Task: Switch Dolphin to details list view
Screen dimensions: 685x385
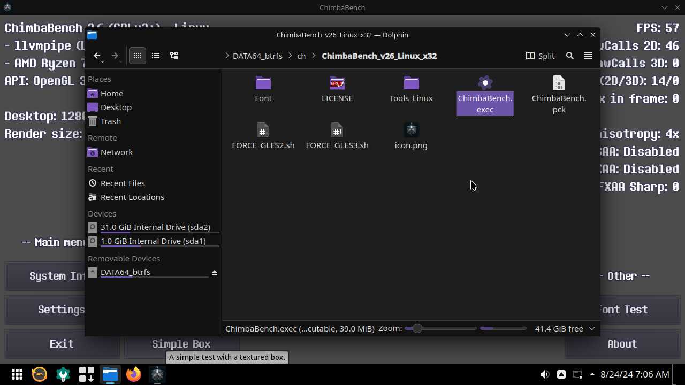Action: pyautogui.click(x=156, y=56)
